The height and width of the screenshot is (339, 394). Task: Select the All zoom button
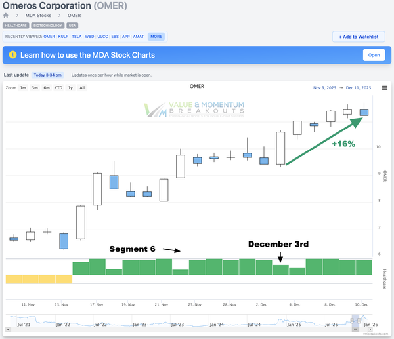coord(82,87)
